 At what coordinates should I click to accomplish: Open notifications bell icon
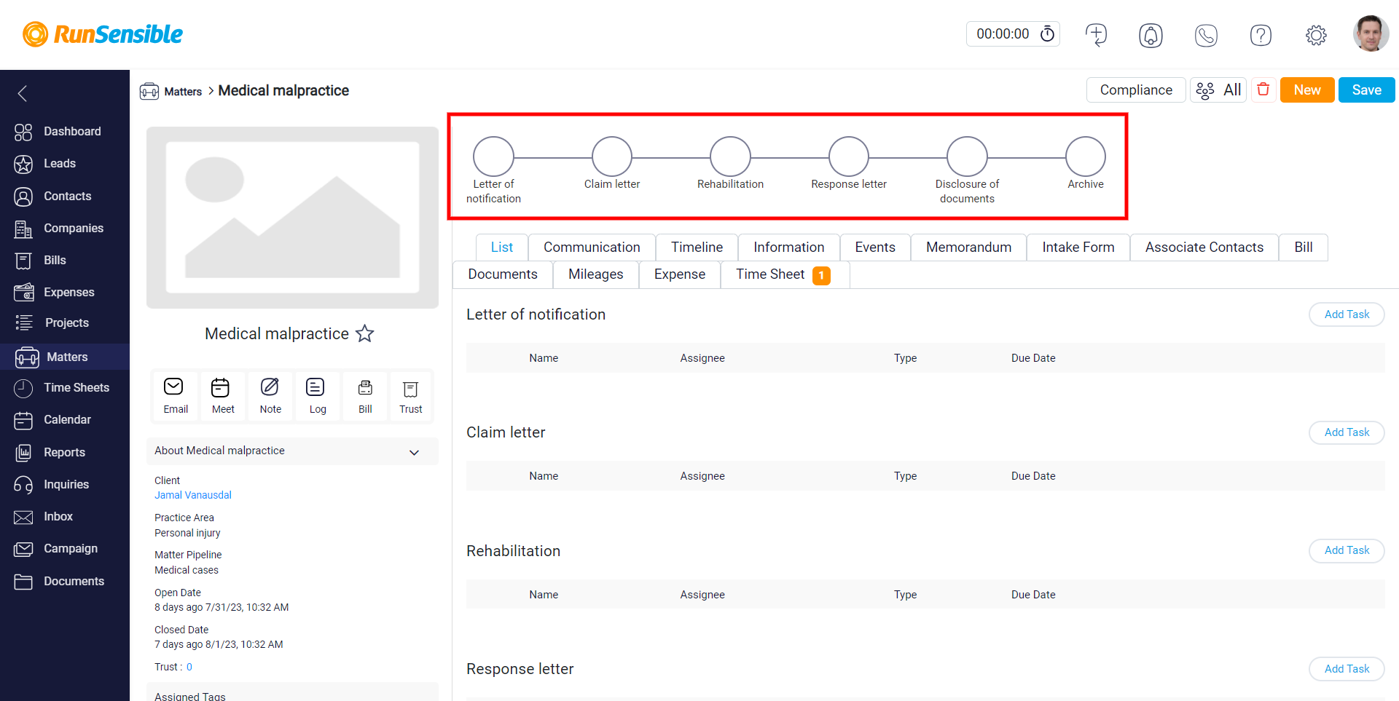tap(1151, 35)
